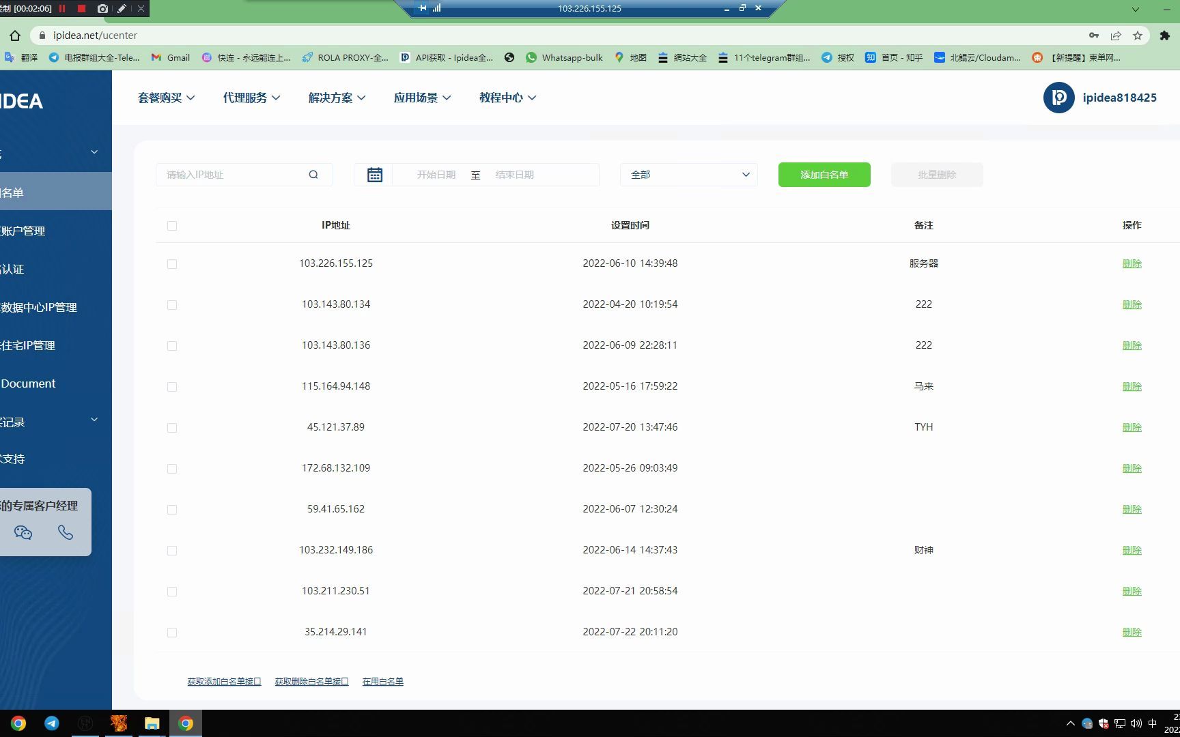The image size is (1180, 737).
Task: Check the row for 35.214.29.141
Action: tap(172, 633)
